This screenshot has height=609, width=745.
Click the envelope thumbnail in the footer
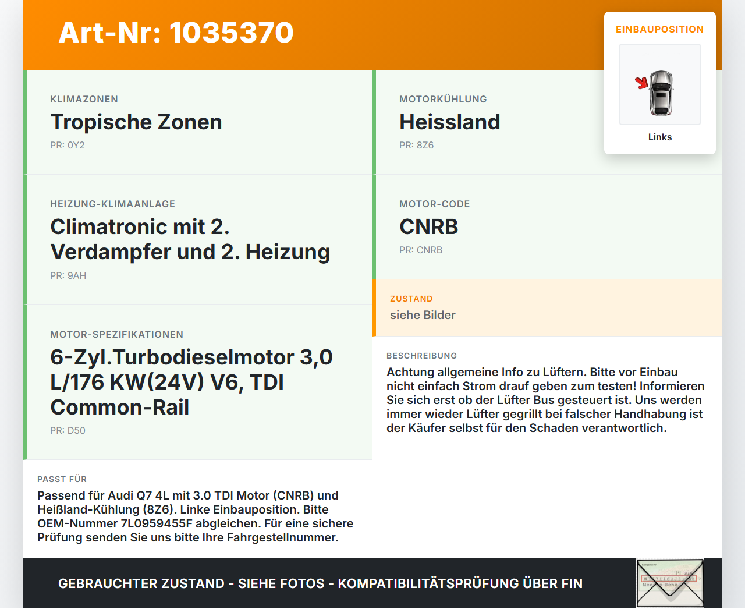(670, 583)
